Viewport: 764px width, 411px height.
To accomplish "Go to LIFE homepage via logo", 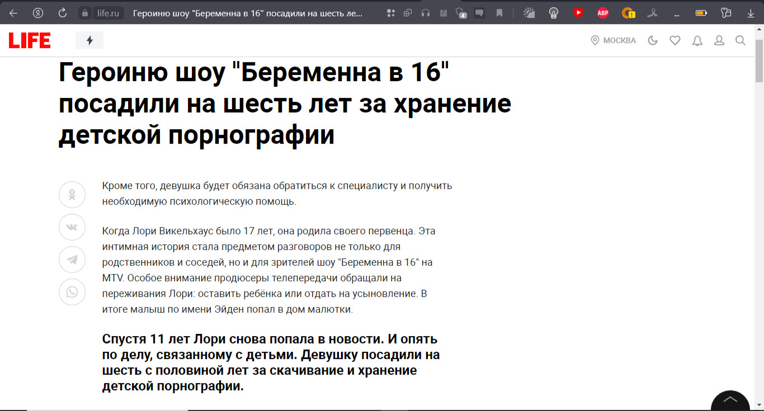I will pyautogui.click(x=30, y=40).
